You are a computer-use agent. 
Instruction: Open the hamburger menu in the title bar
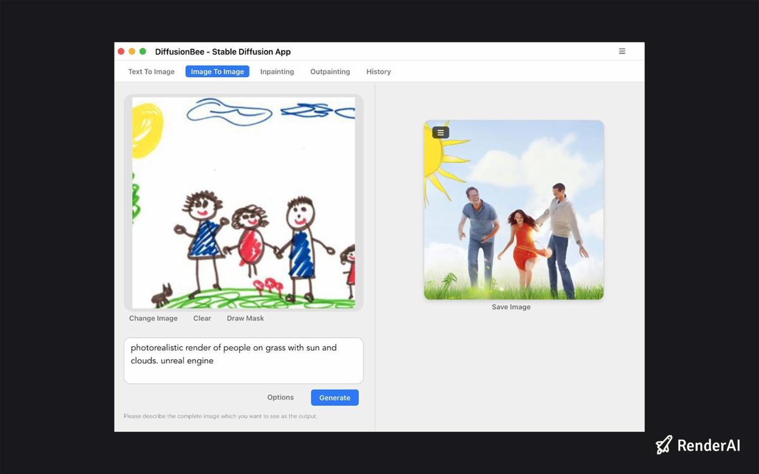coord(622,51)
